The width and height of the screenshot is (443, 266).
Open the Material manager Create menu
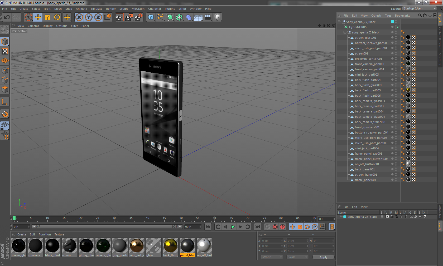coord(22,234)
